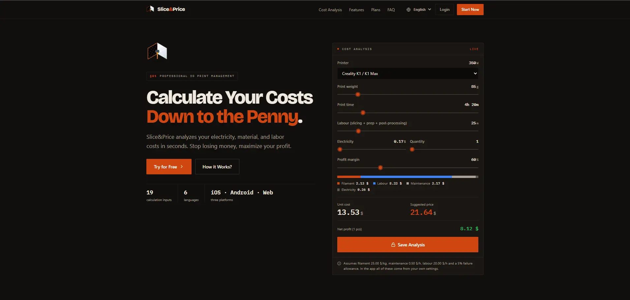Screen dimensions: 630x300
Task: Click the globe language icon
Action: [408, 10]
